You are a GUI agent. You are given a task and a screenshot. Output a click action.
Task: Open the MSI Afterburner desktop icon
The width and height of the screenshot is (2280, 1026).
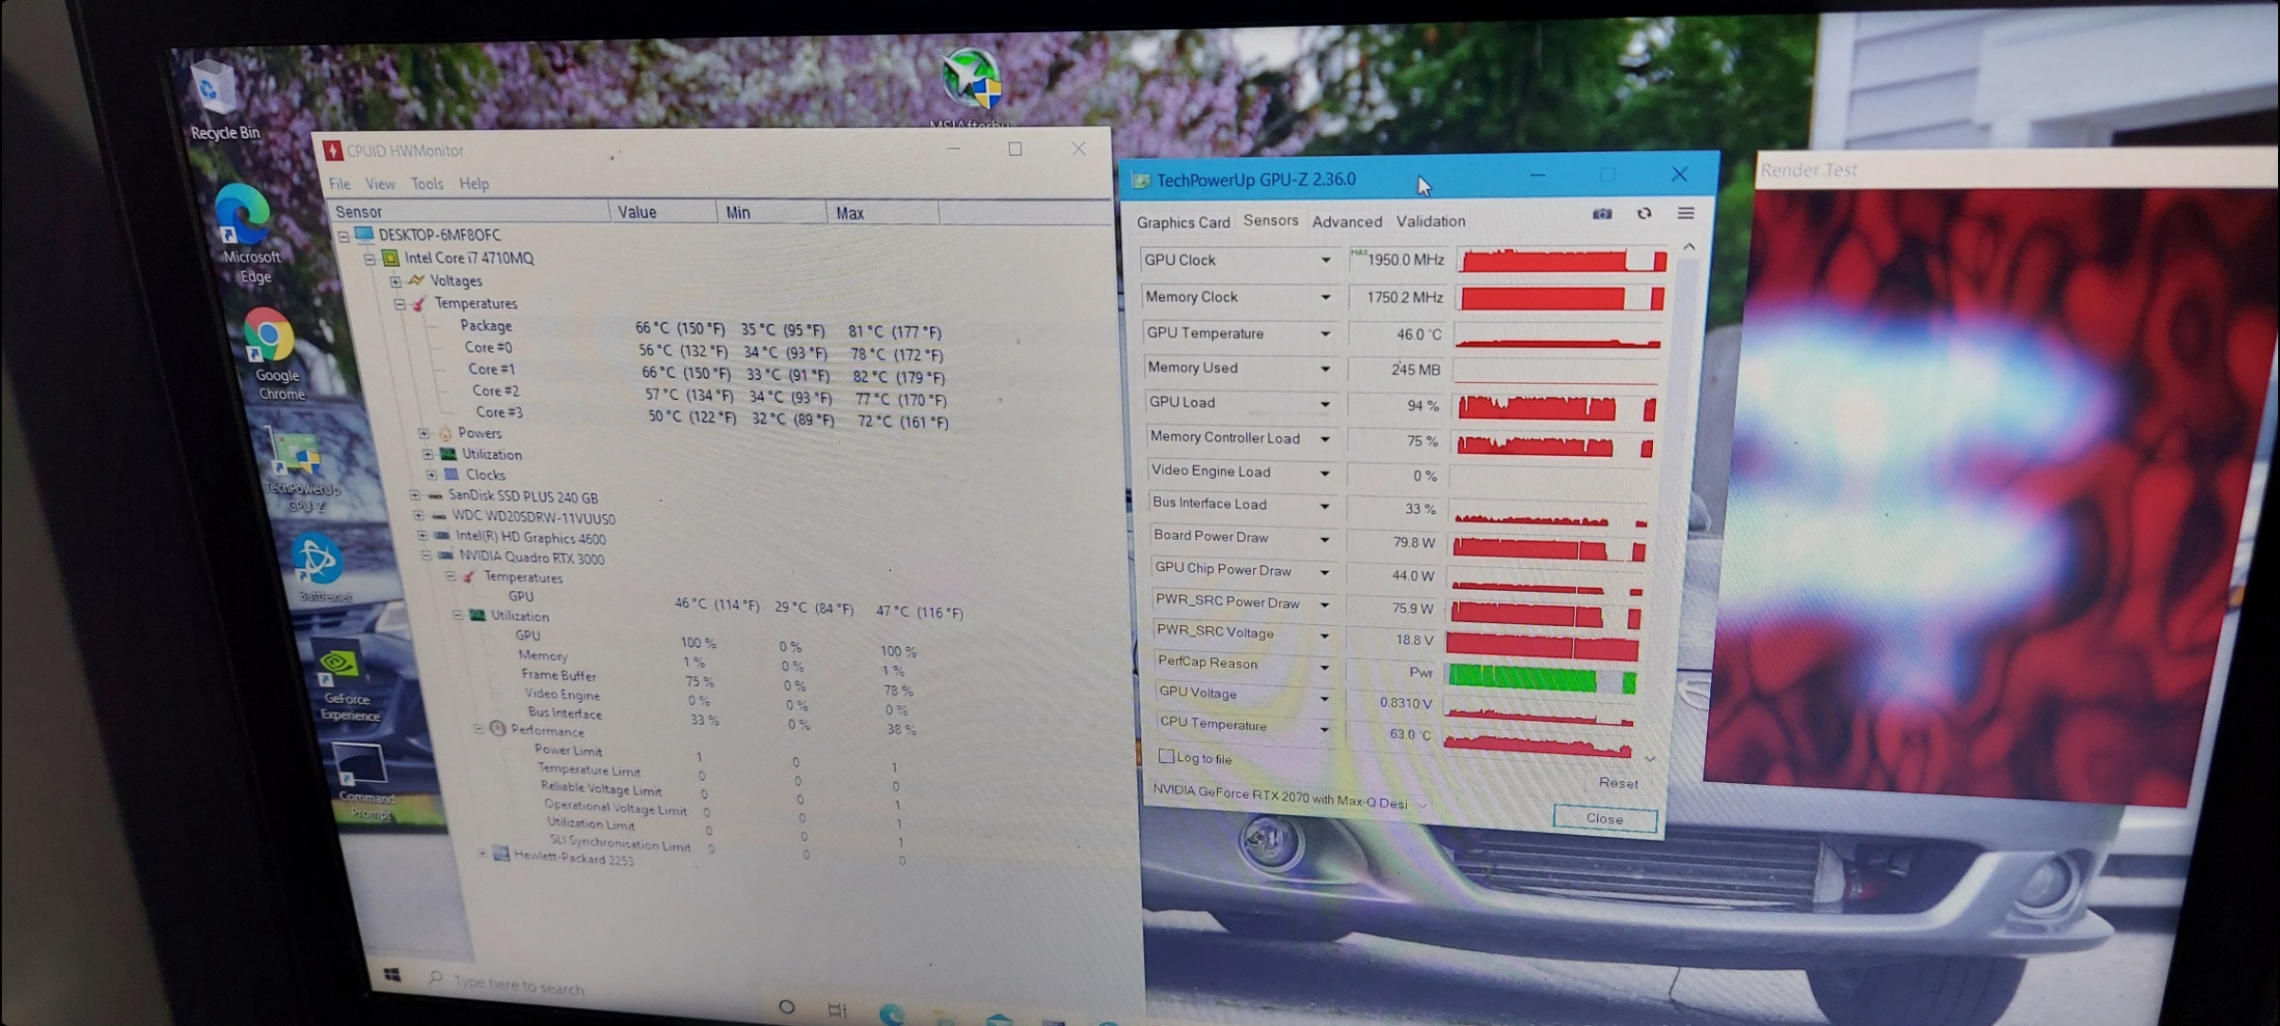click(970, 85)
